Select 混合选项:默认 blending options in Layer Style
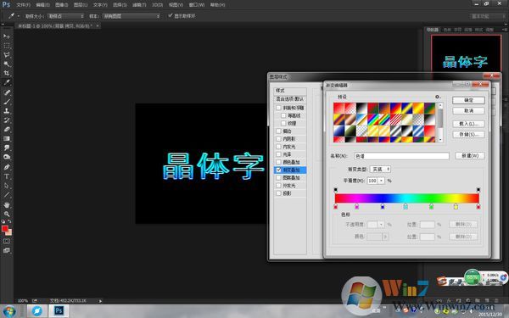 (290, 98)
